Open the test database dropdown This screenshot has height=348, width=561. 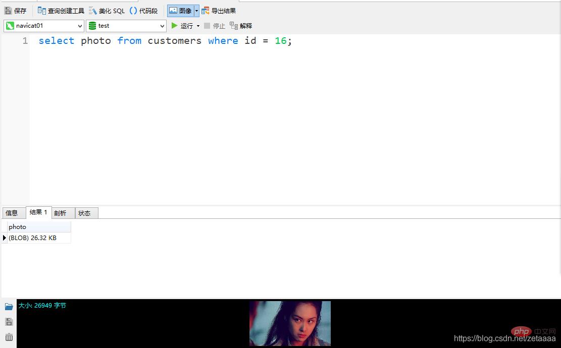point(126,26)
